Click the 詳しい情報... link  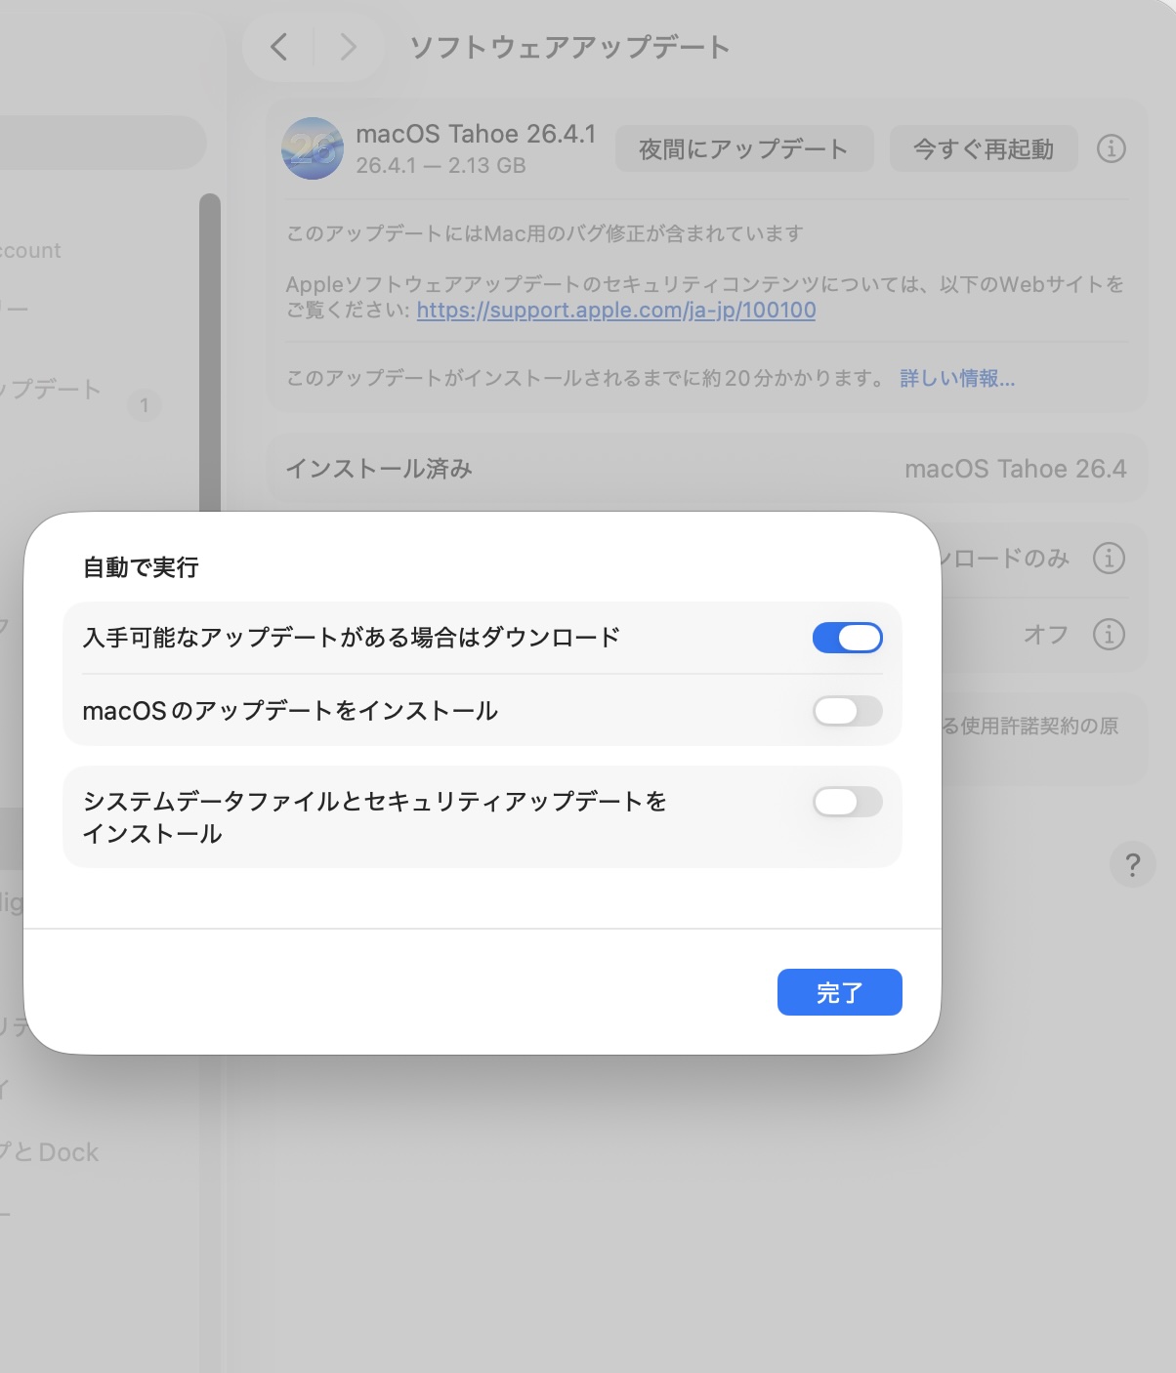tap(956, 379)
